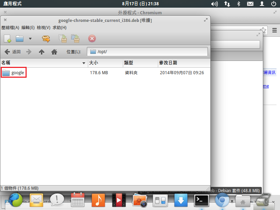The width and height of the screenshot is (280, 210).
Task: Open the sound volume indicator
Action: [215, 4]
